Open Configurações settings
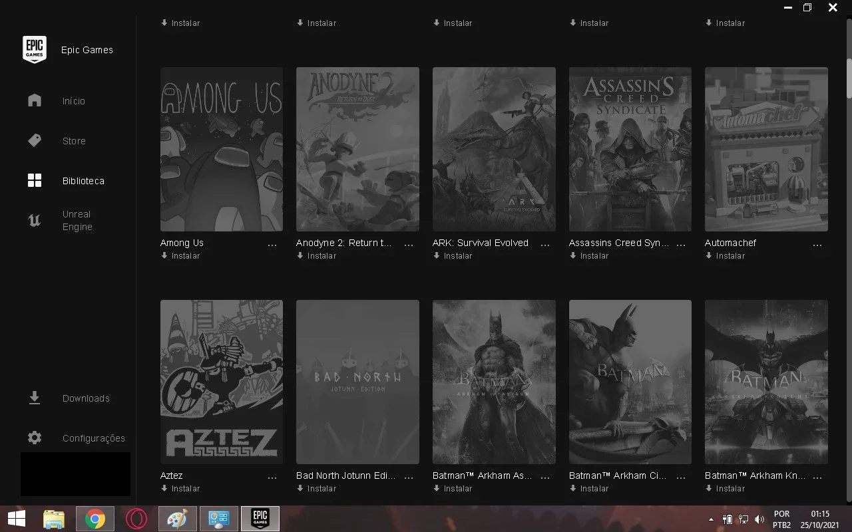This screenshot has width=852, height=532. [x=76, y=438]
